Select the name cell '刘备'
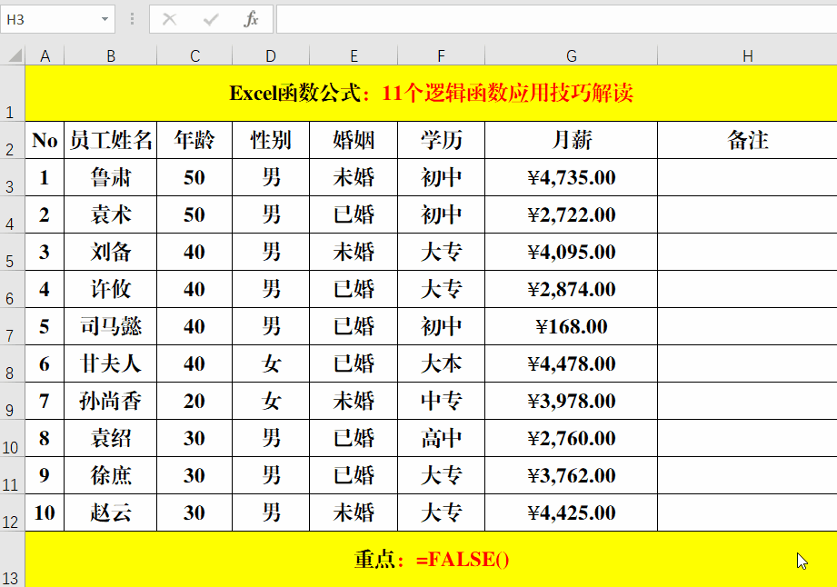Image resolution: width=837 pixels, height=587 pixels. [111, 252]
